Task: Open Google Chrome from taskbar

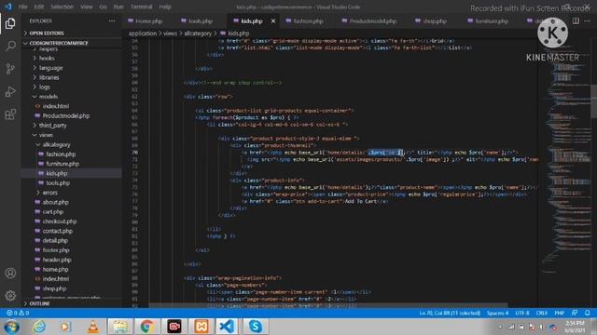Action: tap(147, 327)
